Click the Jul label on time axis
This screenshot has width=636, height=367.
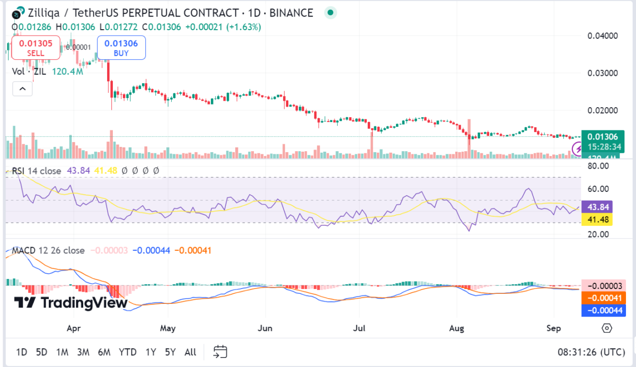tap(360, 328)
